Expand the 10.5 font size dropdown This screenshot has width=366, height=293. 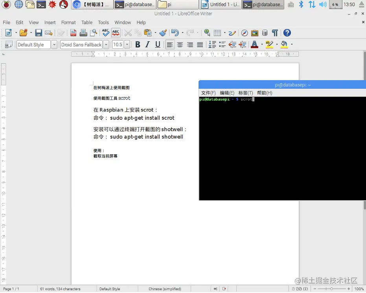pyautogui.click(x=127, y=44)
